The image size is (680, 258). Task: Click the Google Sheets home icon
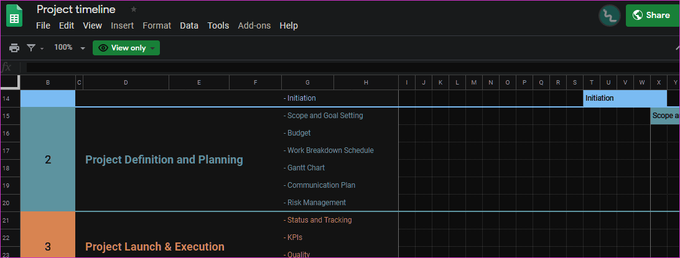pos(14,16)
